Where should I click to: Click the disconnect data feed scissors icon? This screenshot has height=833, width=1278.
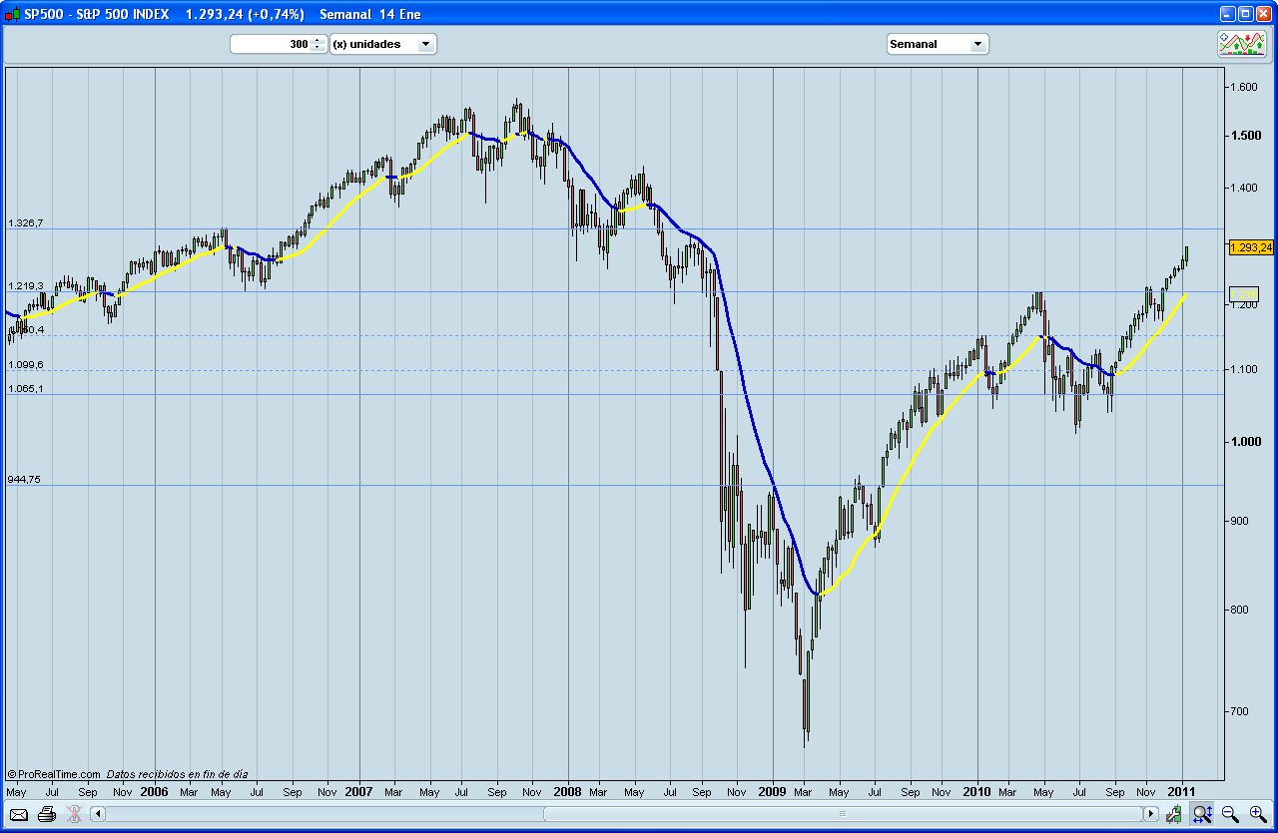coord(73,814)
